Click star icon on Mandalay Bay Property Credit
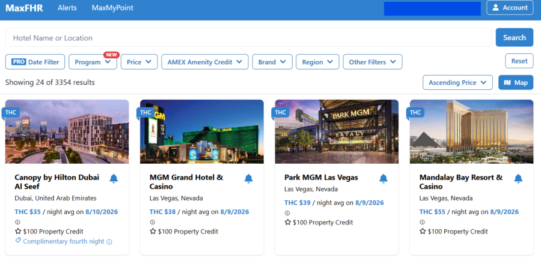541x261 pixels. [x=423, y=231]
